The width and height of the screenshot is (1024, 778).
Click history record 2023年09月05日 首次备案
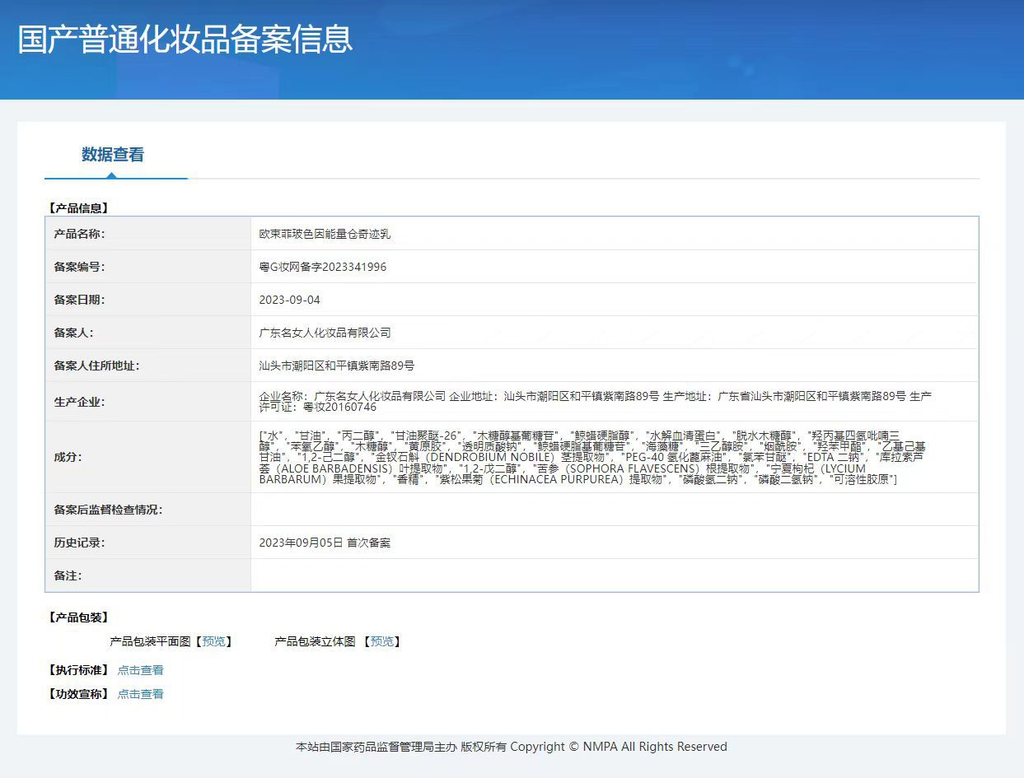pyautogui.click(x=325, y=543)
